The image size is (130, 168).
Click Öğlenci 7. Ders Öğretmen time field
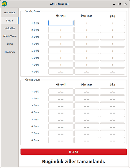(87, 133)
